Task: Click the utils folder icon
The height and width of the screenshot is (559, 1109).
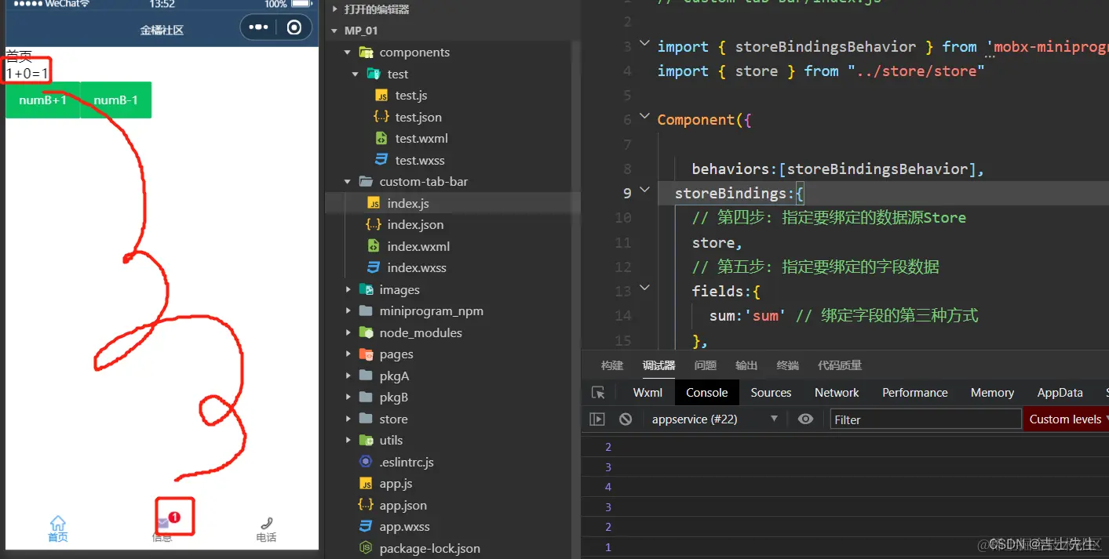Action: click(365, 441)
